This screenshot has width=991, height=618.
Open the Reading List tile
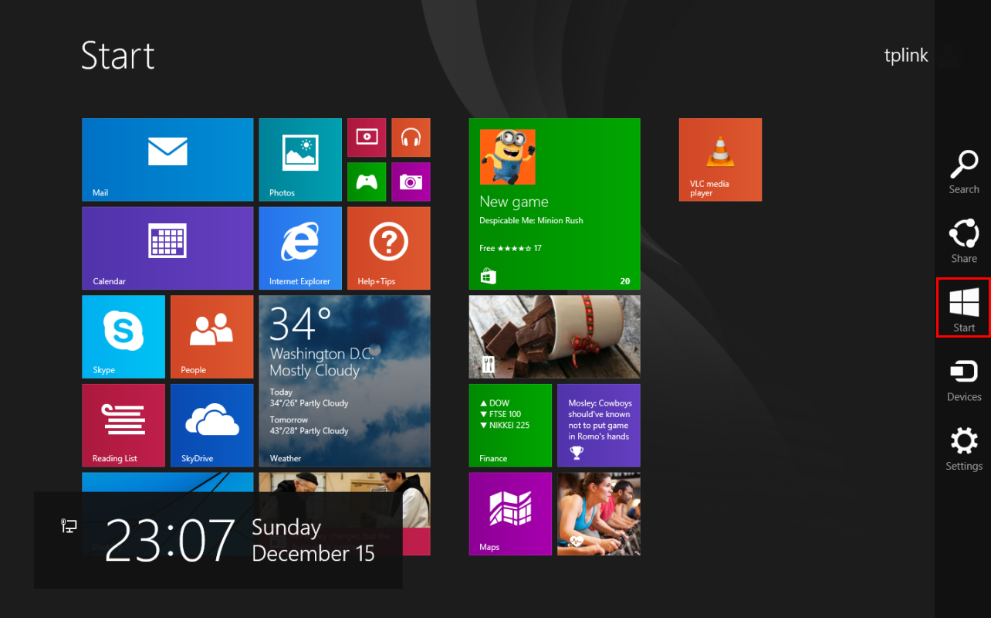click(x=123, y=426)
